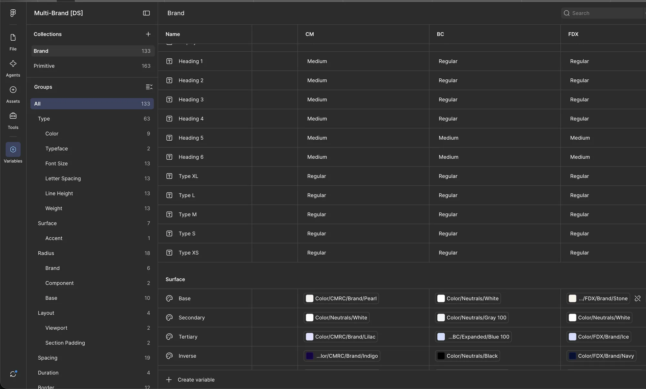Open the File section in sidebar
646x389 pixels.
[13, 42]
